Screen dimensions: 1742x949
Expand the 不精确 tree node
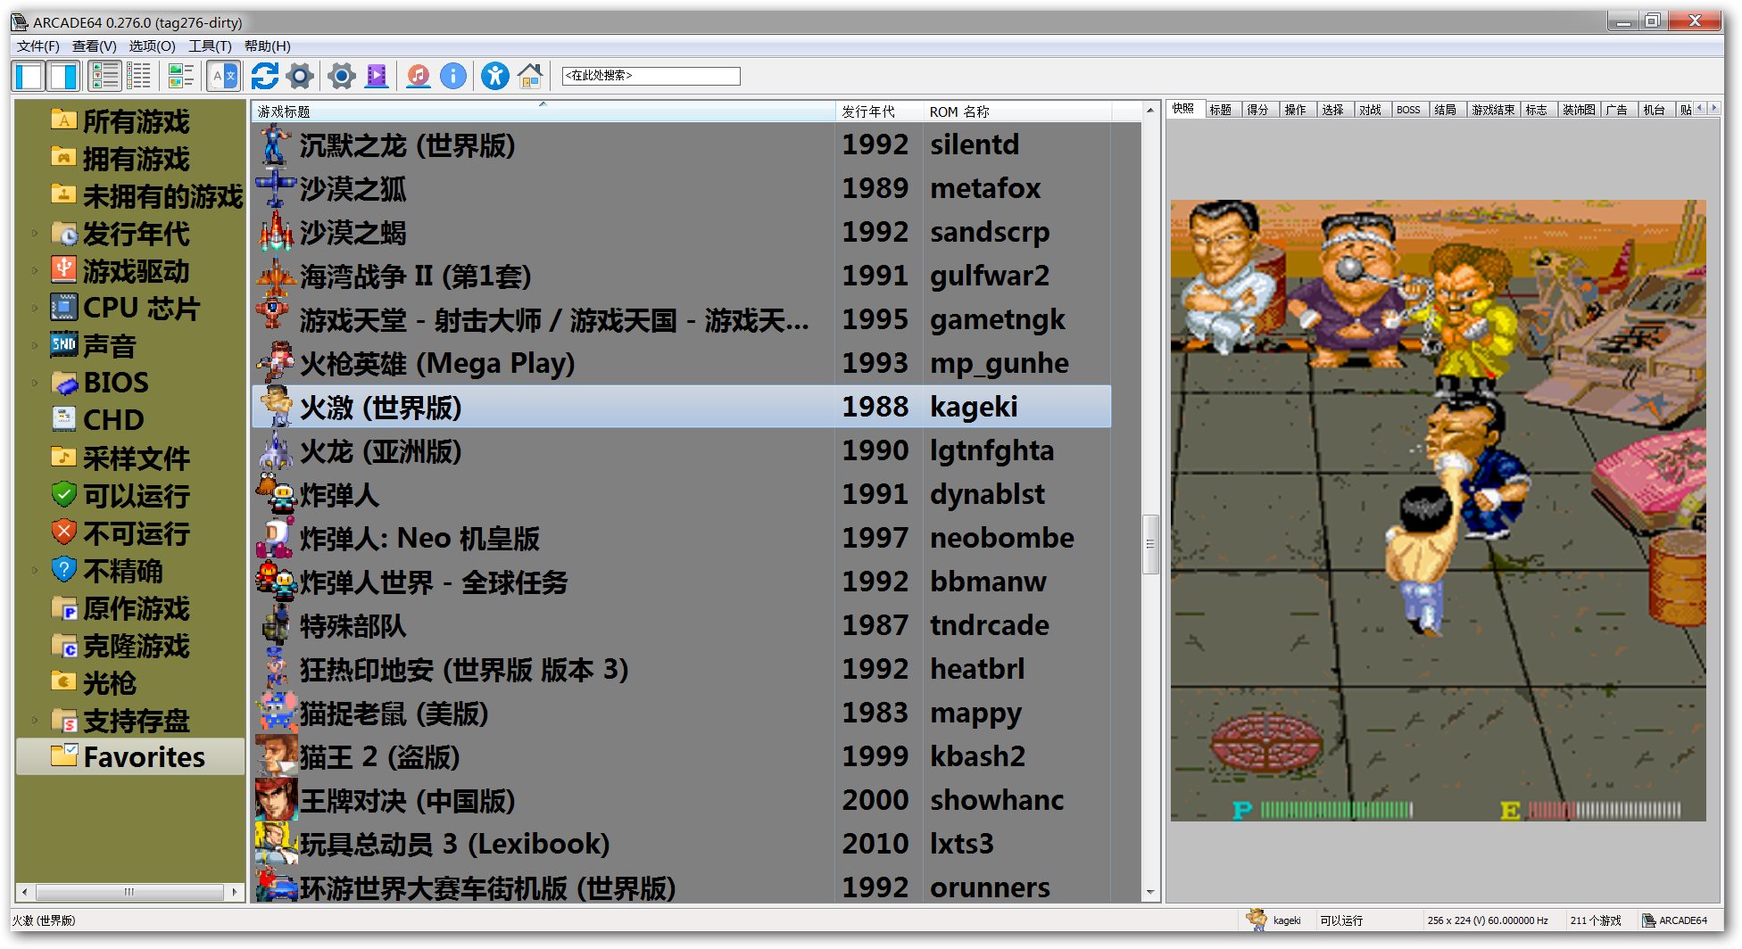point(35,571)
